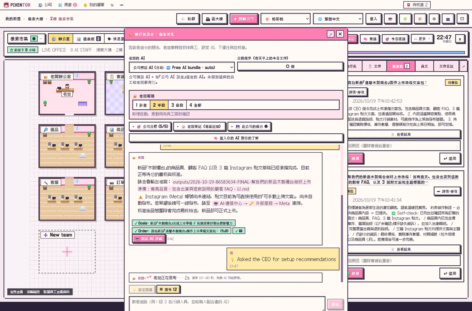
Task: Click the PIXENTOR logo icon
Action: [x=6, y=5]
